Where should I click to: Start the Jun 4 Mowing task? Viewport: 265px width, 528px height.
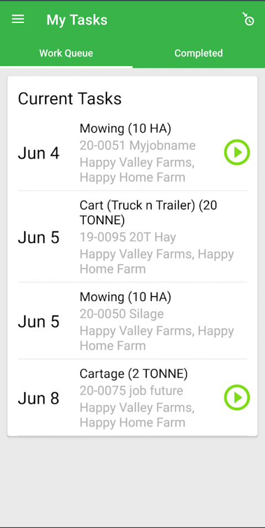(x=237, y=152)
